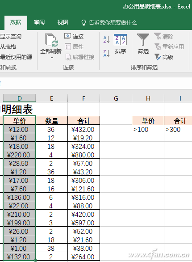Image resolution: width=192 pixels, height=262 pixels.
Task: Expand the Refresh All dropdown arrow
Action: (x=52, y=58)
